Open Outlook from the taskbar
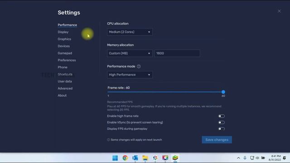This screenshot has height=163, width=290. pos(135,158)
